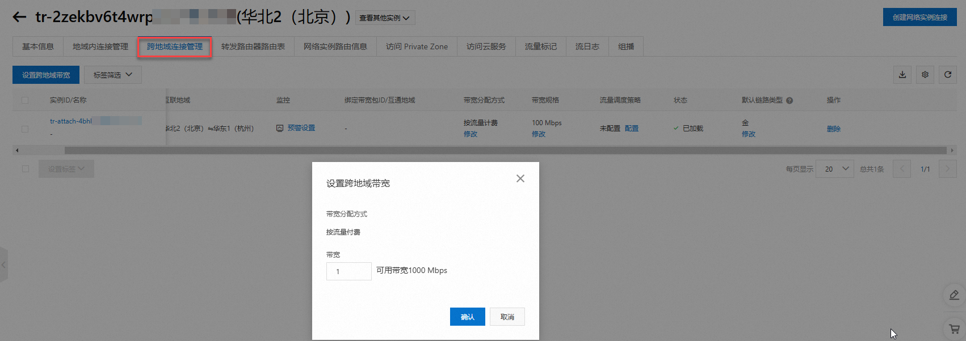This screenshot has width=966, height=341.
Task: Click the horizontal scrollbar of the table
Action: click(505, 151)
